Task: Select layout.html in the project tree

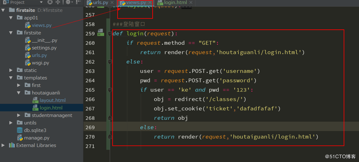Action: pyautogui.click(x=52, y=100)
